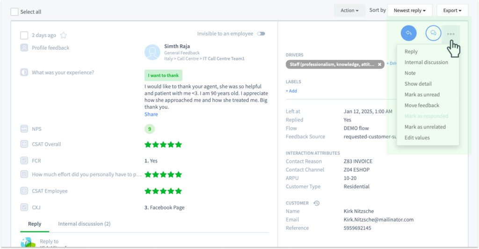Click the blue reply arrow icon
This screenshot has width=479, height=249.
point(408,33)
